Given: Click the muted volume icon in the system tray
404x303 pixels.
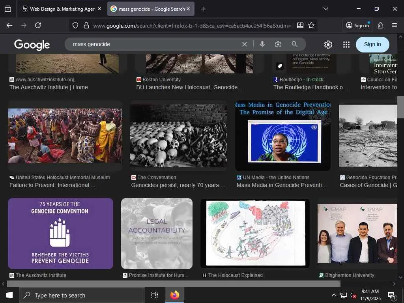Looking at the screenshot, I should tap(353, 295).
